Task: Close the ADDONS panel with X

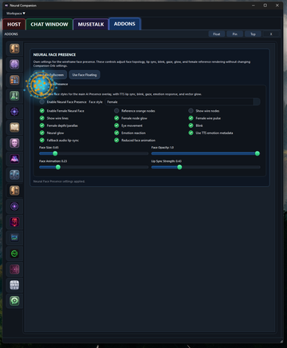Action: tap(271, 34)
